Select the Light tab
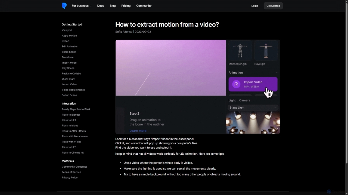Viewport: 348px width, 195px height. pos(232,100)
